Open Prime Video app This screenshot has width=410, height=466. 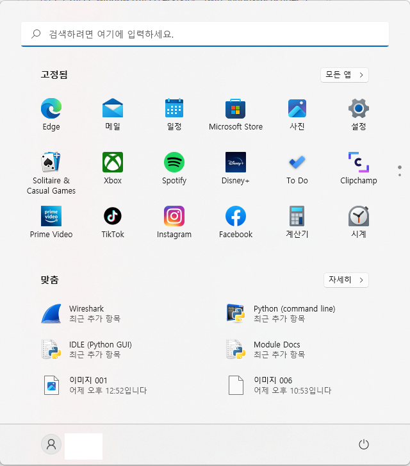coord(51,222)
